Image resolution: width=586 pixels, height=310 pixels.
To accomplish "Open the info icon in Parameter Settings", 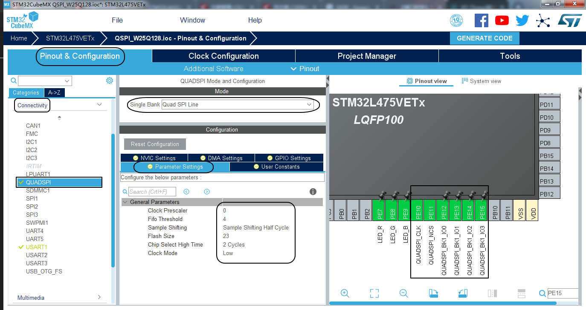I will point(313,192).
